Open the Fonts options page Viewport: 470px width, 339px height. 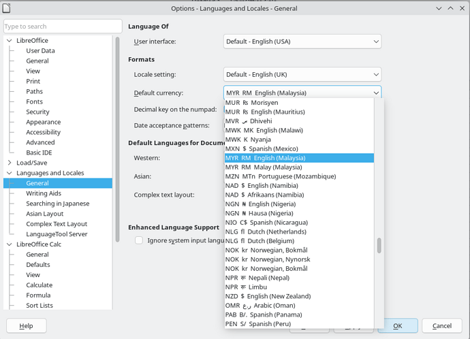point(35,101)
